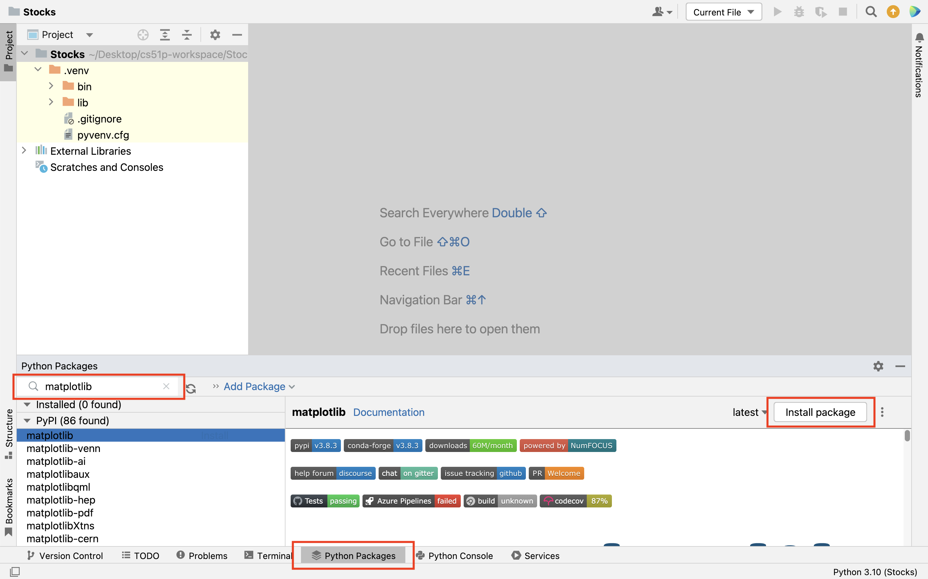Click the Locate/Select Opened File target icon

click(143, 35)
